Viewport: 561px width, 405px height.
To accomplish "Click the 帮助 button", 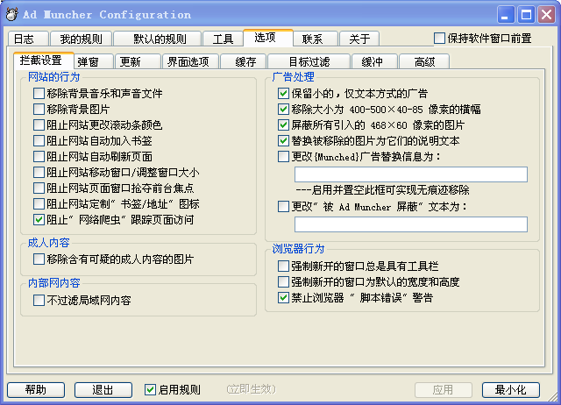I will 36,390.
